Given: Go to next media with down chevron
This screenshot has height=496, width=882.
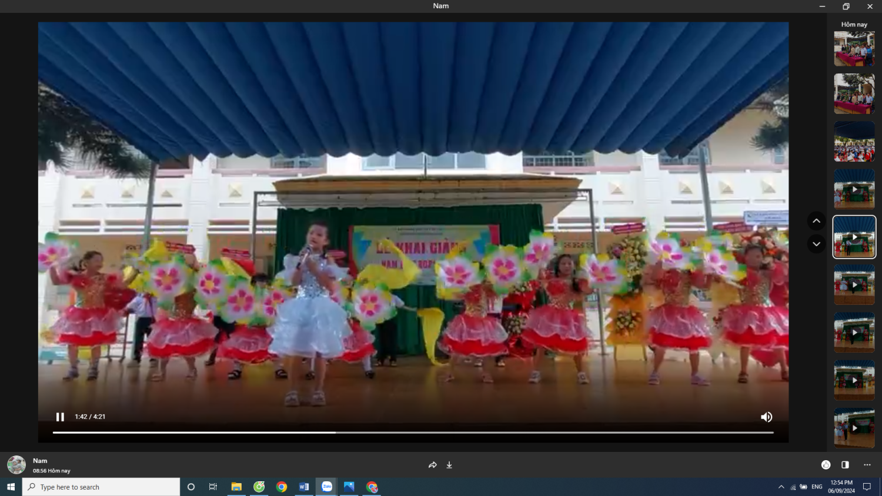Looking at the screenshot, I should (816, 244).
